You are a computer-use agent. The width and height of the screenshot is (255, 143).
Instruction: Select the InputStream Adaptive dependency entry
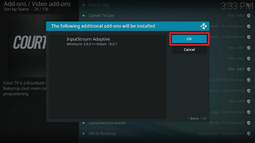[x=108, y=41]
